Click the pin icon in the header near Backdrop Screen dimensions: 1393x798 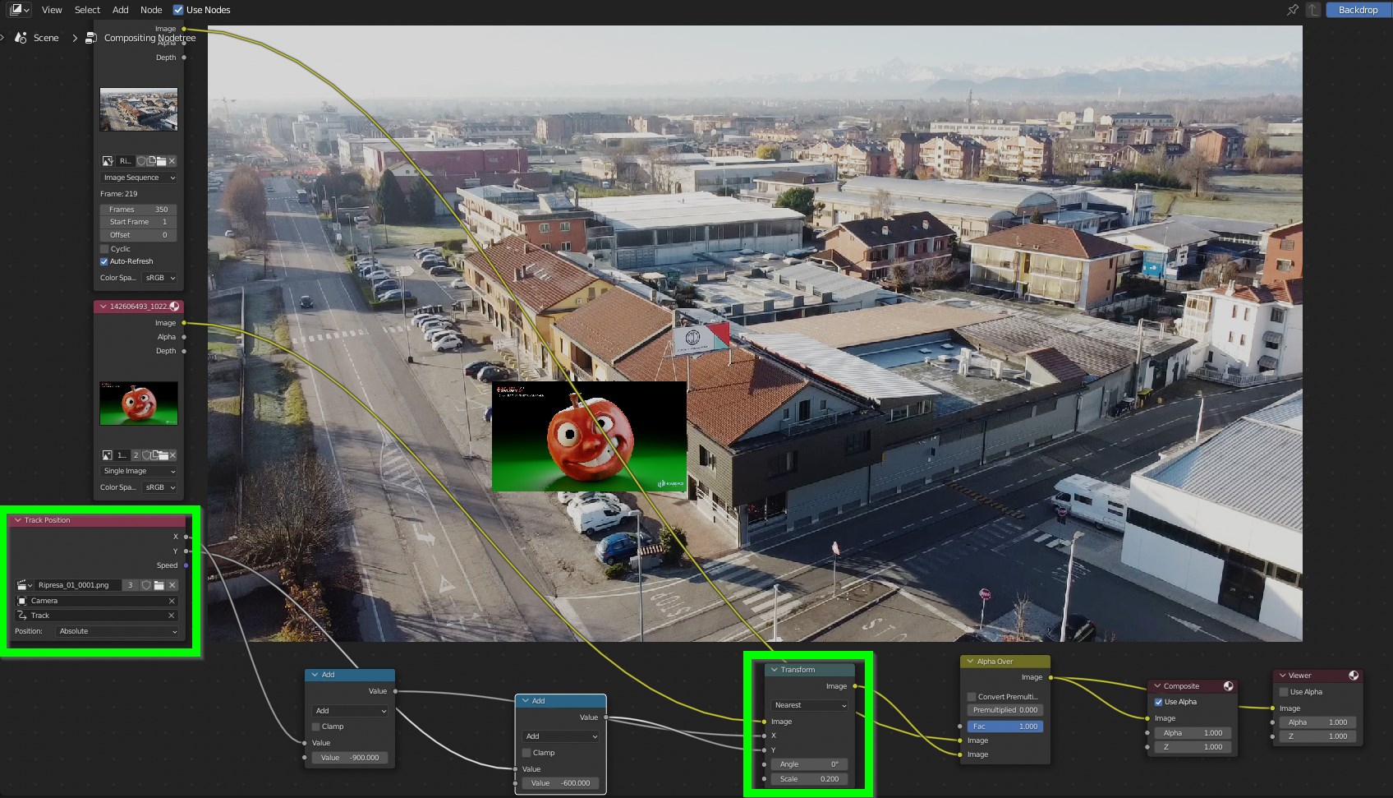tap(1292, 10)
